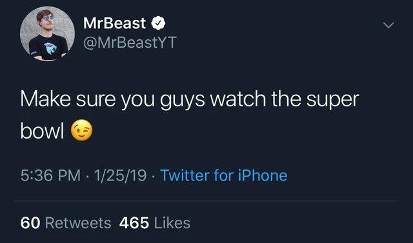Click the verified checkmark badge
Viewport: 413px width, 243px height.
[x=158, y=23]
